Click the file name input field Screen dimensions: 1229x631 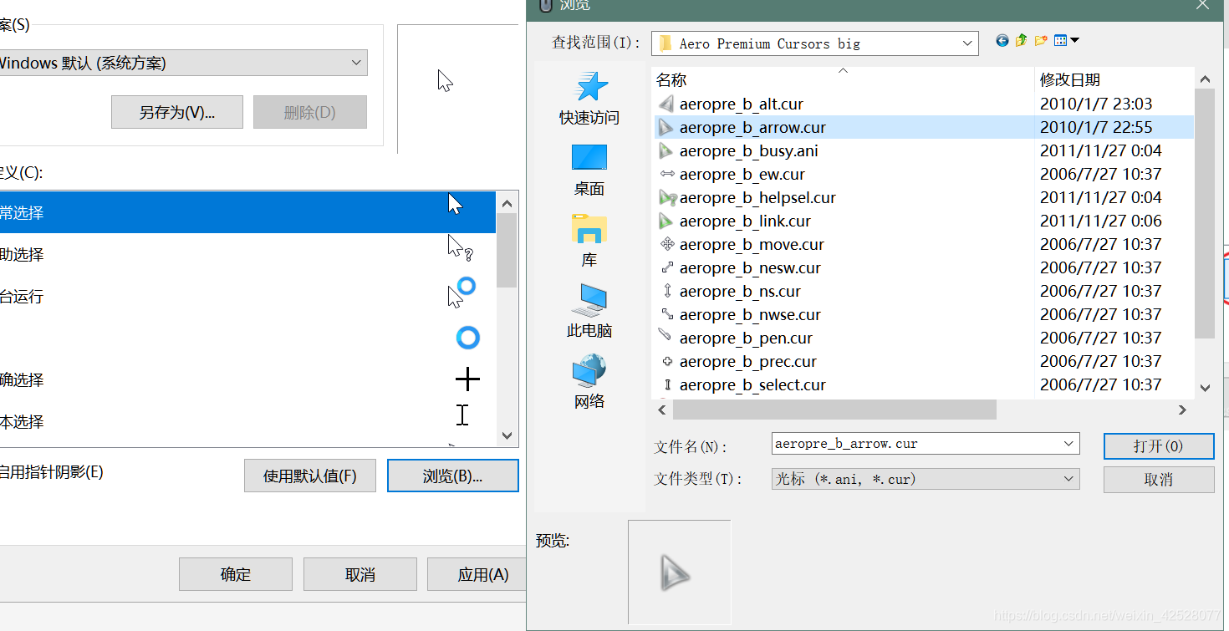(x=916, y=444)
